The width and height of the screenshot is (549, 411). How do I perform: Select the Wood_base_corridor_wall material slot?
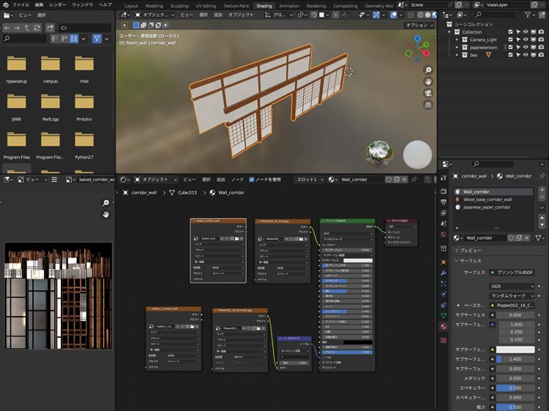[488, 199]
